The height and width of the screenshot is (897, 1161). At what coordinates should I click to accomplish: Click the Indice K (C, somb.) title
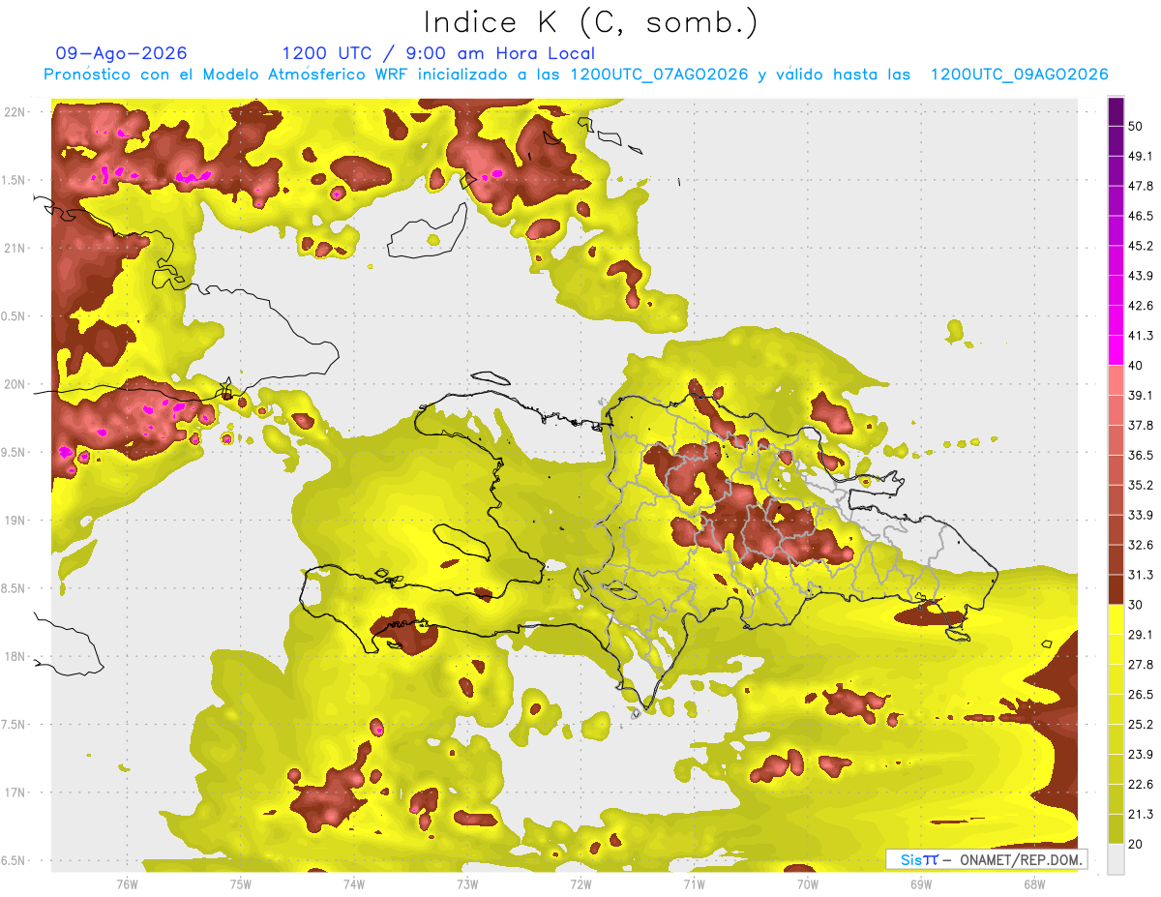tap(591, 23)
